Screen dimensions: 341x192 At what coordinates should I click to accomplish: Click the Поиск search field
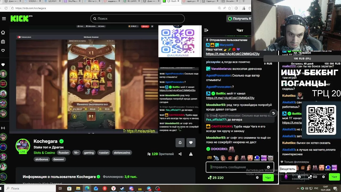pos(137,18)
